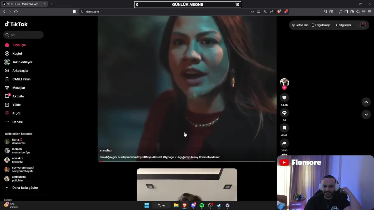Close the TikTok browser tab
Screen dimensions: 374x210
point(44,4)
